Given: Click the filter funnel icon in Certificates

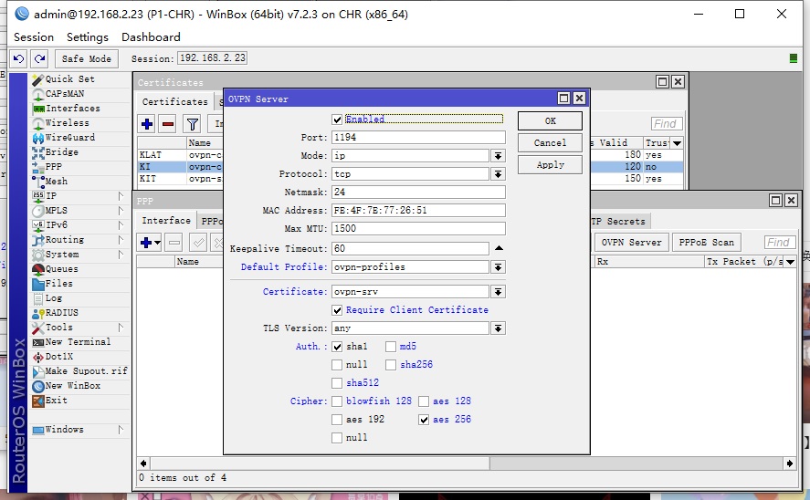Looking at the screenshot, I should tap(192, 124).
